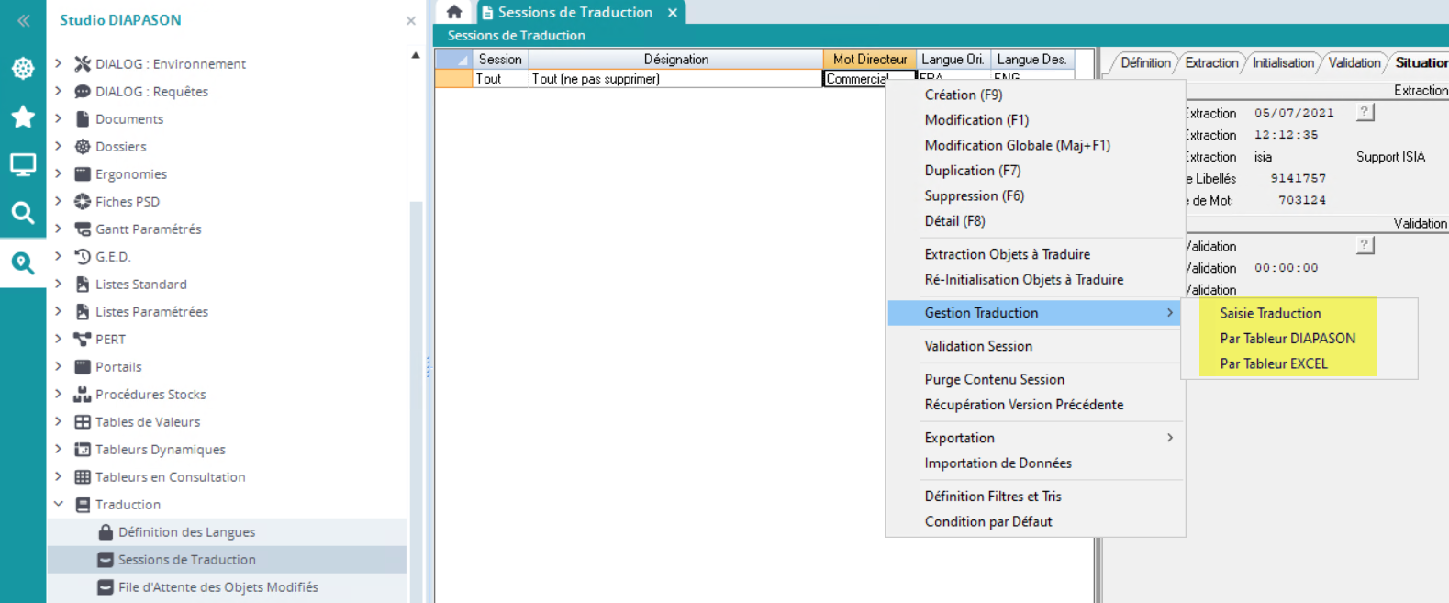Choose Création (F9) from context menu
The image size is (1449, 603).
click(963, 95)
